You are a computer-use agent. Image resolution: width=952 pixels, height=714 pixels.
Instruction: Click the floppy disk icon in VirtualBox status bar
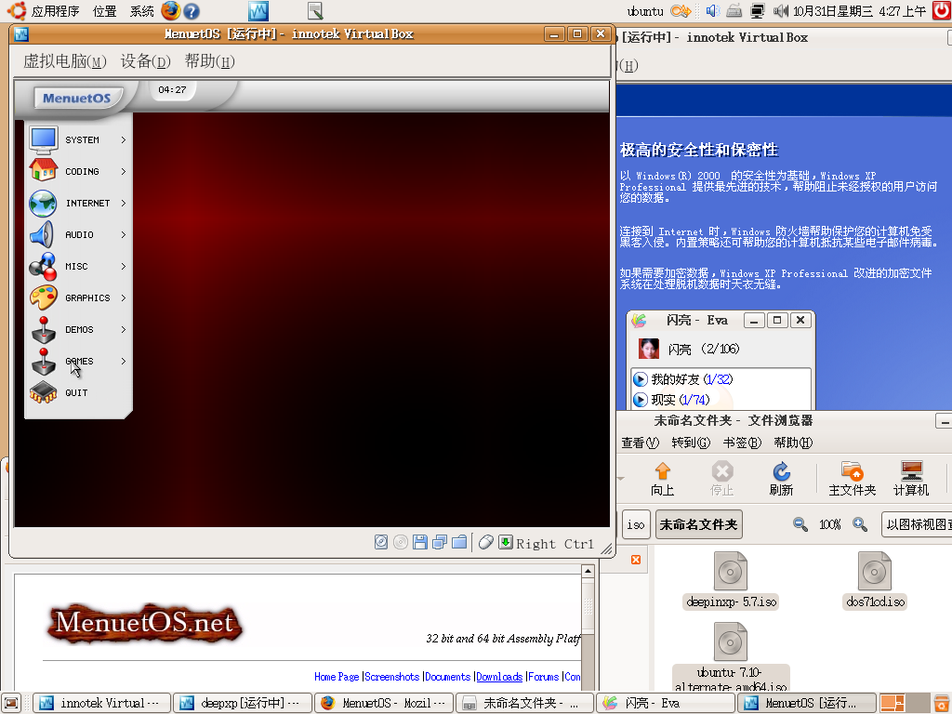tap(420, 542)
